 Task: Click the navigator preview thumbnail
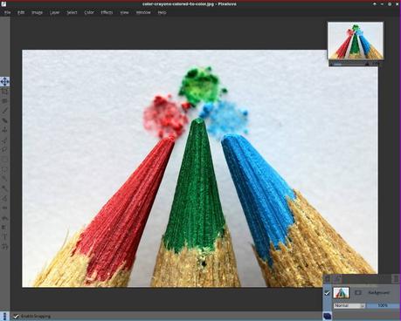tap(356, 41)
